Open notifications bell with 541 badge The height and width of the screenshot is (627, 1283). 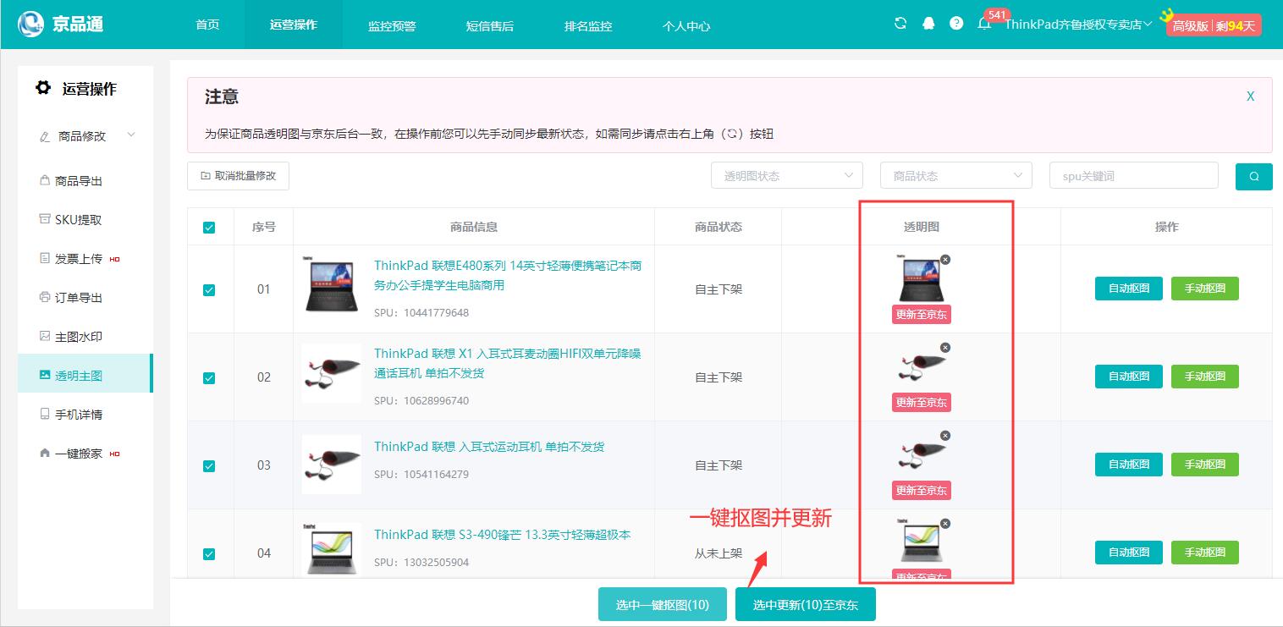coord(984,24)
